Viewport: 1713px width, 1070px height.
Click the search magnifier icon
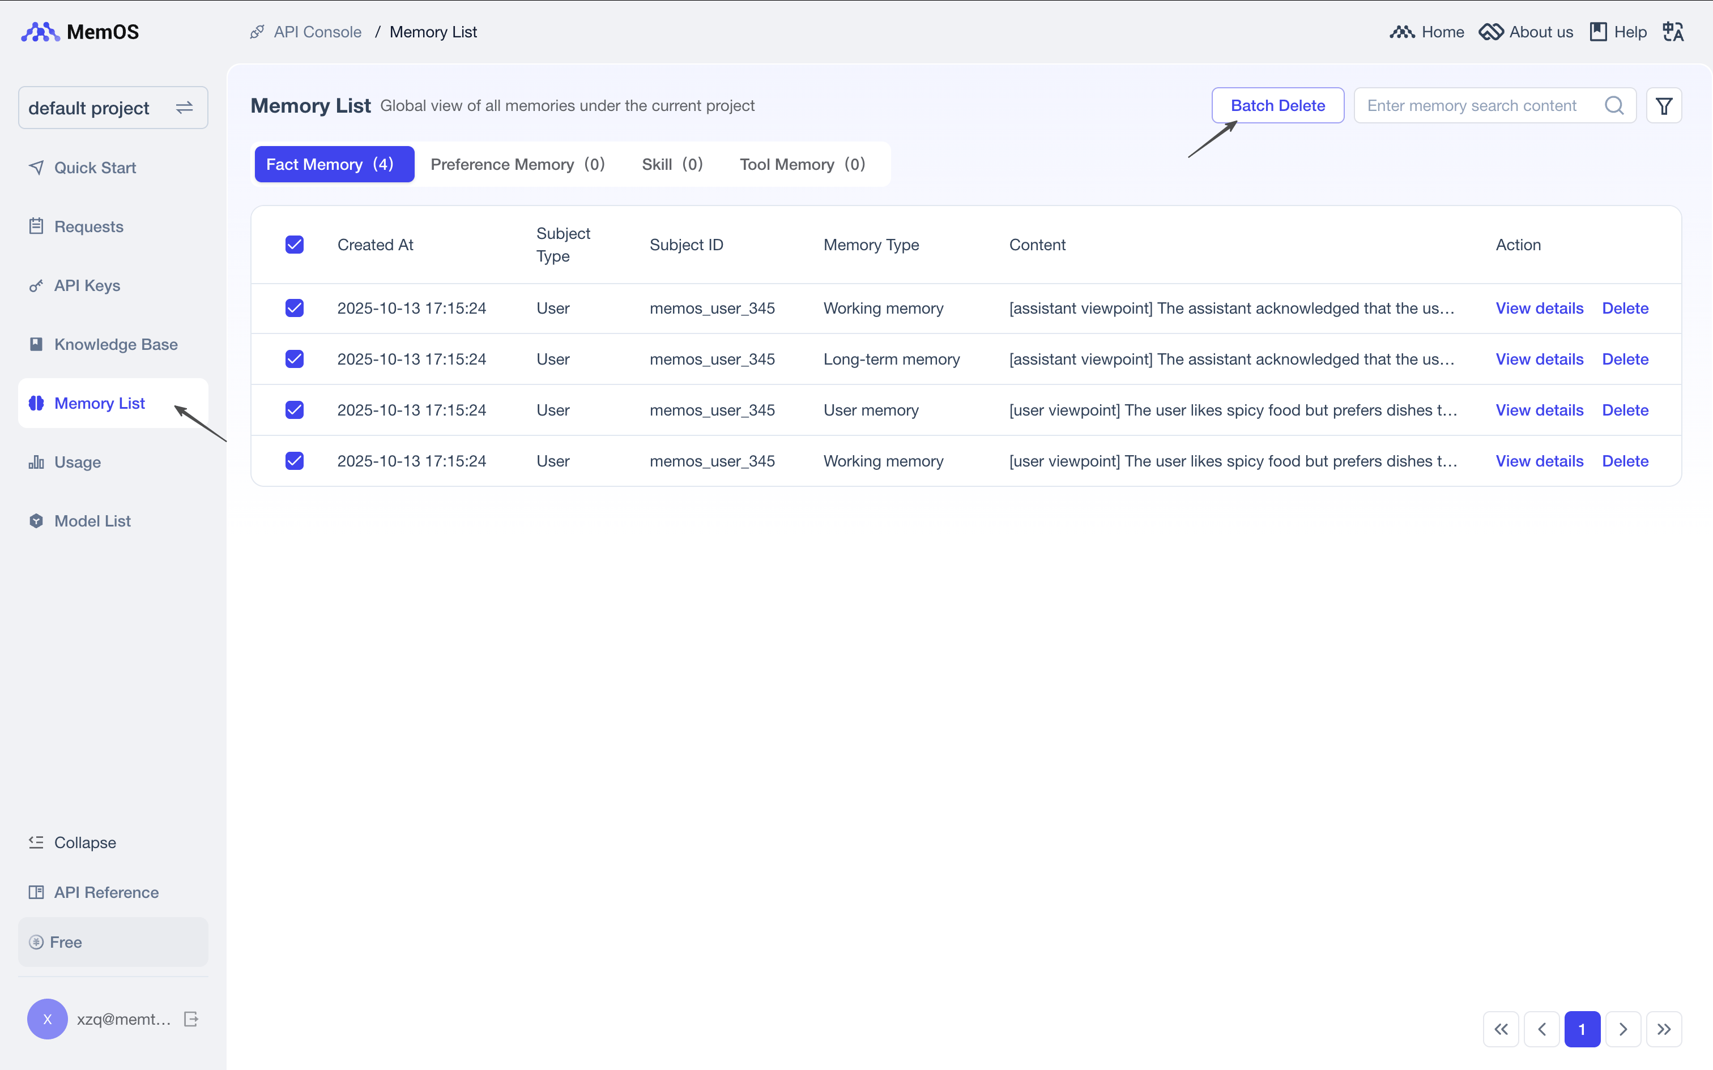coord(1614,105)
